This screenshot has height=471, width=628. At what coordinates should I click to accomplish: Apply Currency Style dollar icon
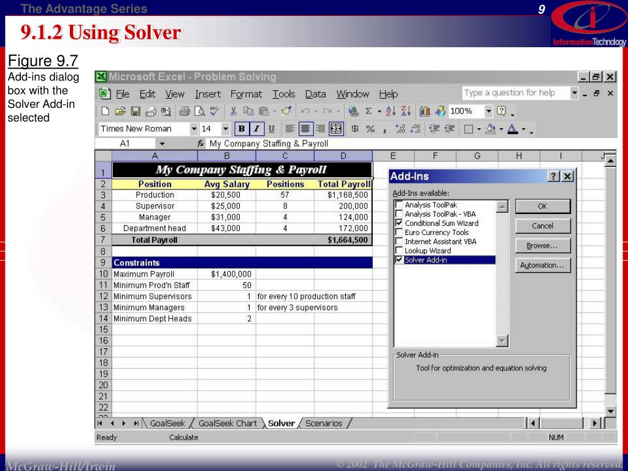pos(355,129)
